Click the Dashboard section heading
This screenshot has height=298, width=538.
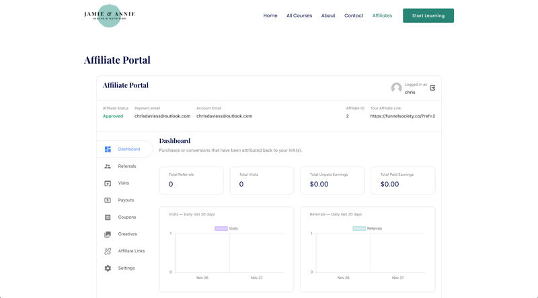click(x=175, y=141)
